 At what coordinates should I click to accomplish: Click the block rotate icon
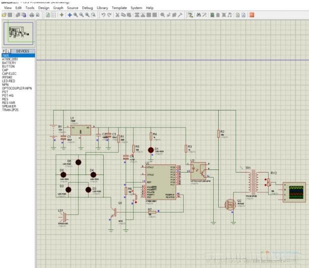149,15
